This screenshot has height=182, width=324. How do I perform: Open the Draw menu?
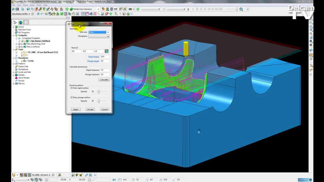32,5
